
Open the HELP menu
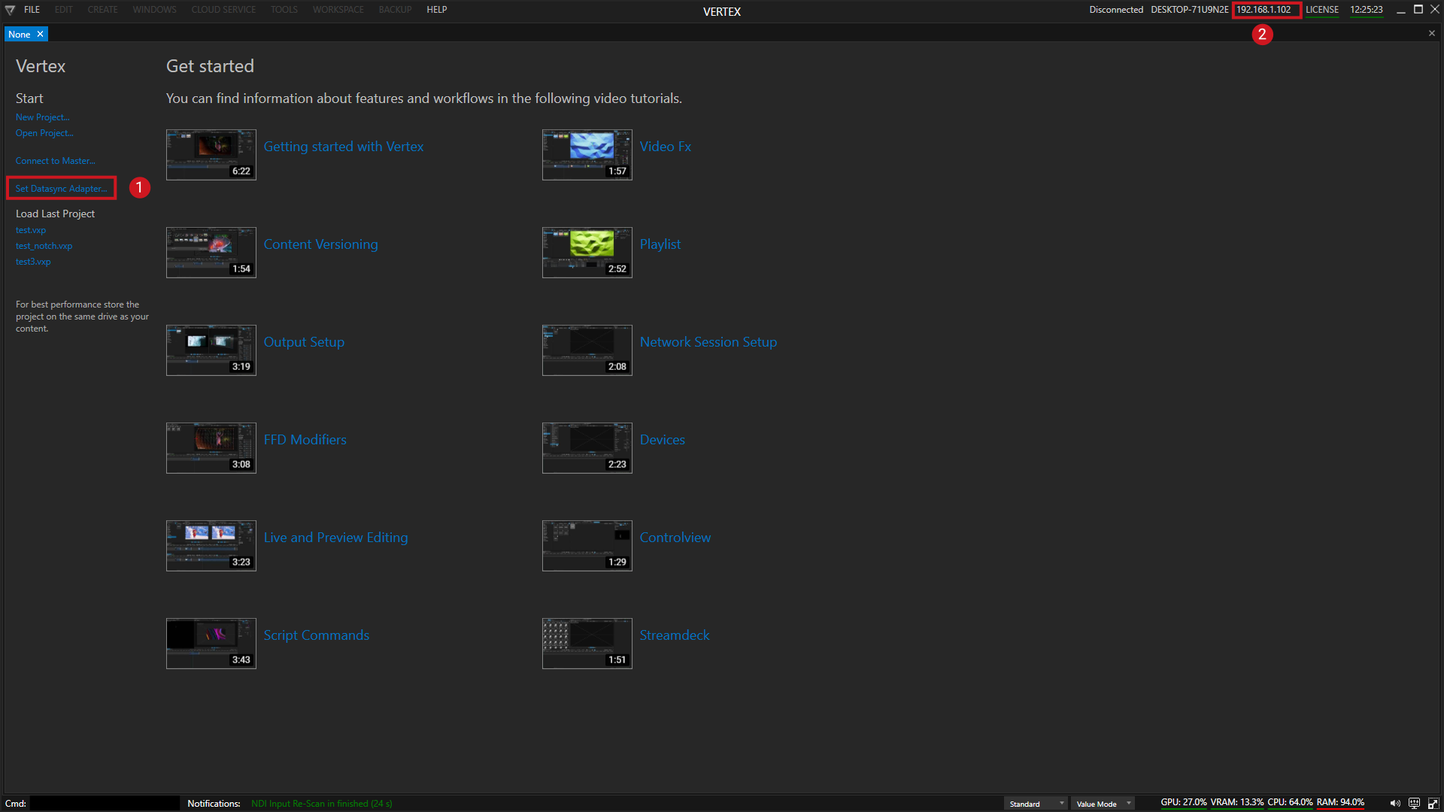[437, 10]
